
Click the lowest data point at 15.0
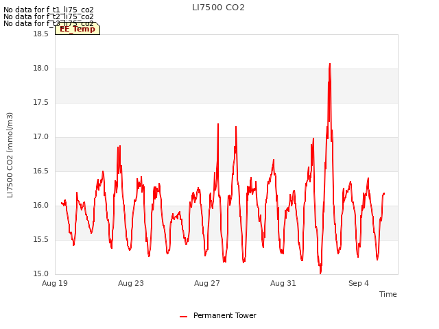(320, 273)
